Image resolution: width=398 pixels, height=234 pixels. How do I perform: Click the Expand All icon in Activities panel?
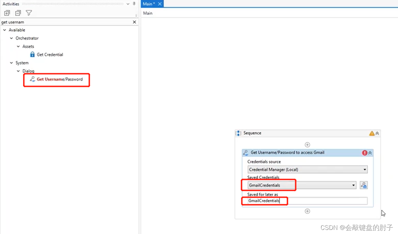pos(7,13)
